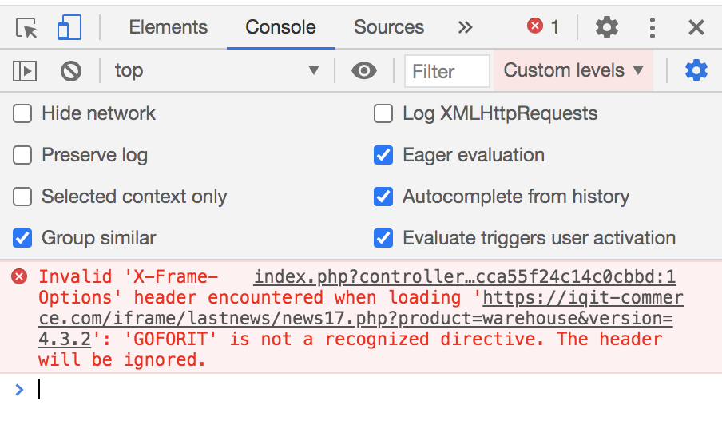
Task: Open the top JavaScript context dropdown
Action: coord(216,71)
